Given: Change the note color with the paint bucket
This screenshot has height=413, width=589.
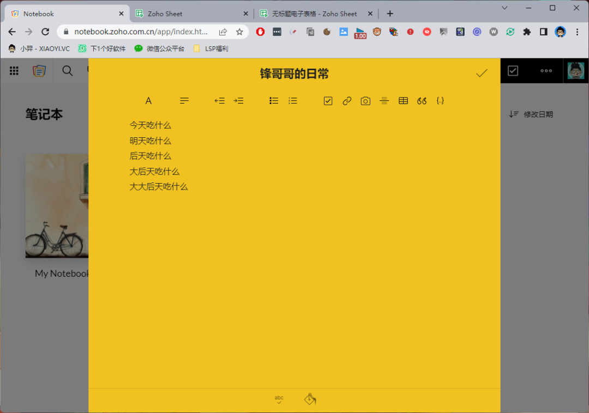Looking at the screenshot, I should 310,398.
